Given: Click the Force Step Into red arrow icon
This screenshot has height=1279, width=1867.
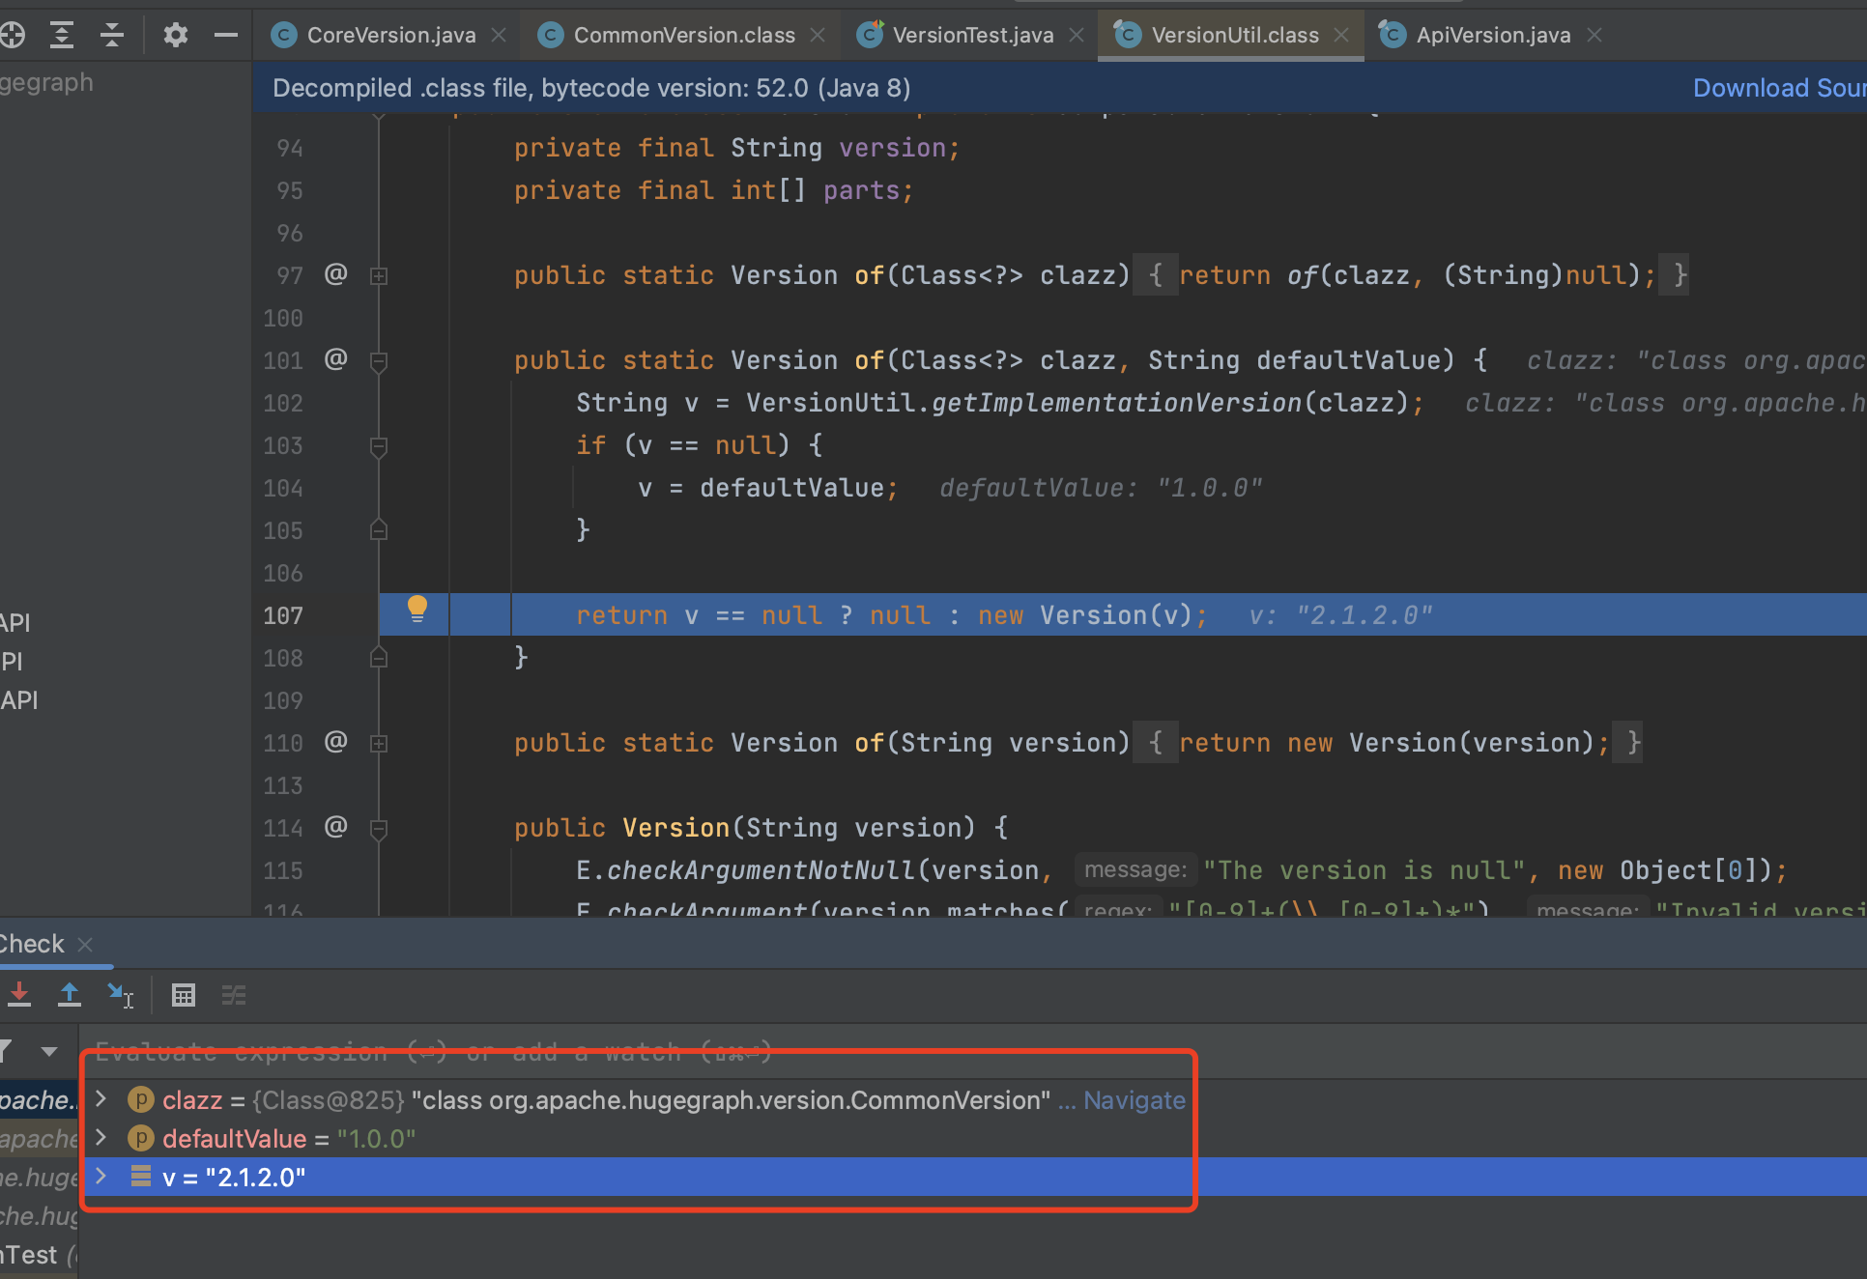Looking at the screenshot, I should tap(19, 994).
